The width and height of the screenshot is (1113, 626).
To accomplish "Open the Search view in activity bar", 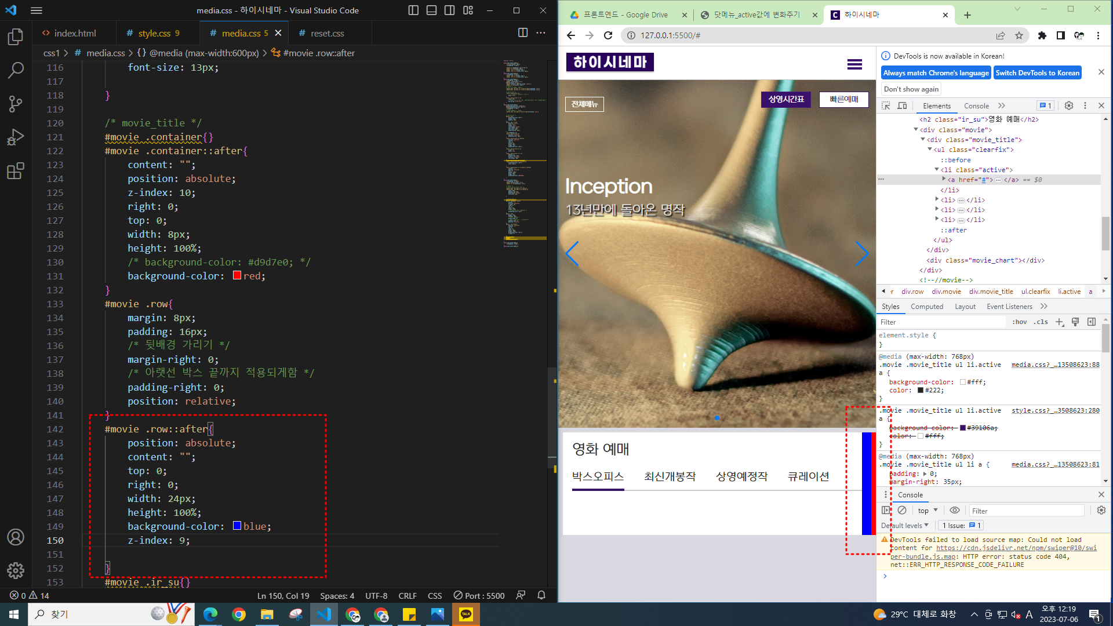I will click(x=16, y=71).
